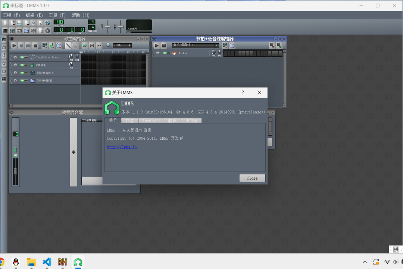Screen dimensions: 403x269
Task: Click the What's This help icon
Action: 47,23
